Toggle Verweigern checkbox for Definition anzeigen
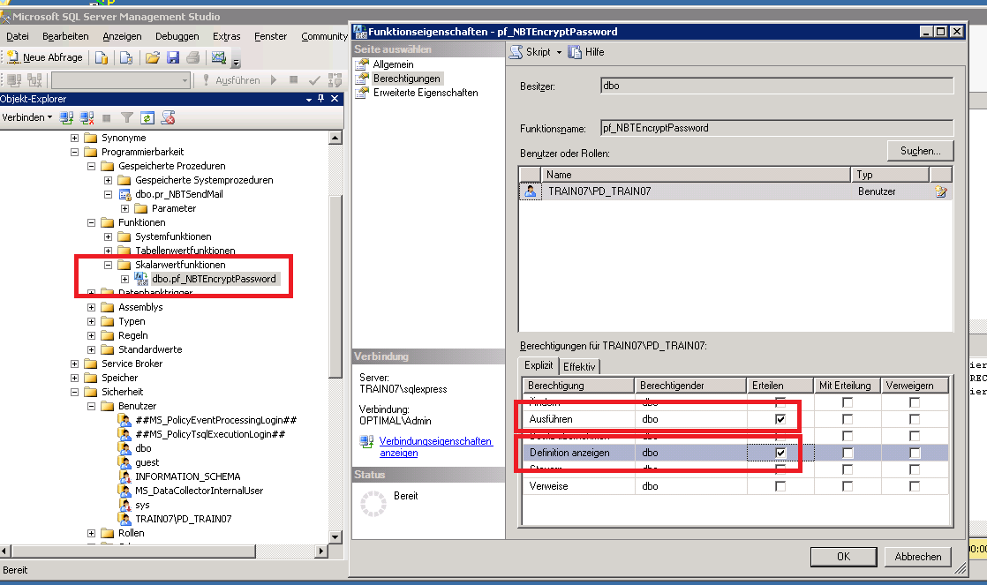 coord(915,453)
